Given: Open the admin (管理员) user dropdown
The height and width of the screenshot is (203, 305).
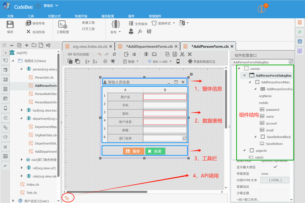Looking at the screenshot, I should (51, 6).
